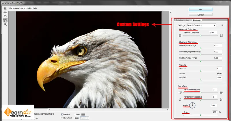
Task: Click the Cancel button
Action: [x=200, y=15]
